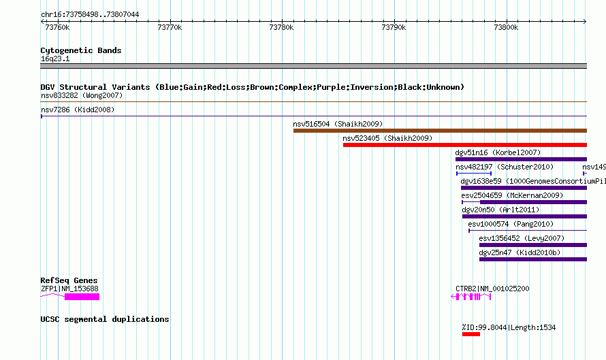Open the nsv523405 (Shaikh2009) label
The image size is (606, 360).
point(387,138)
